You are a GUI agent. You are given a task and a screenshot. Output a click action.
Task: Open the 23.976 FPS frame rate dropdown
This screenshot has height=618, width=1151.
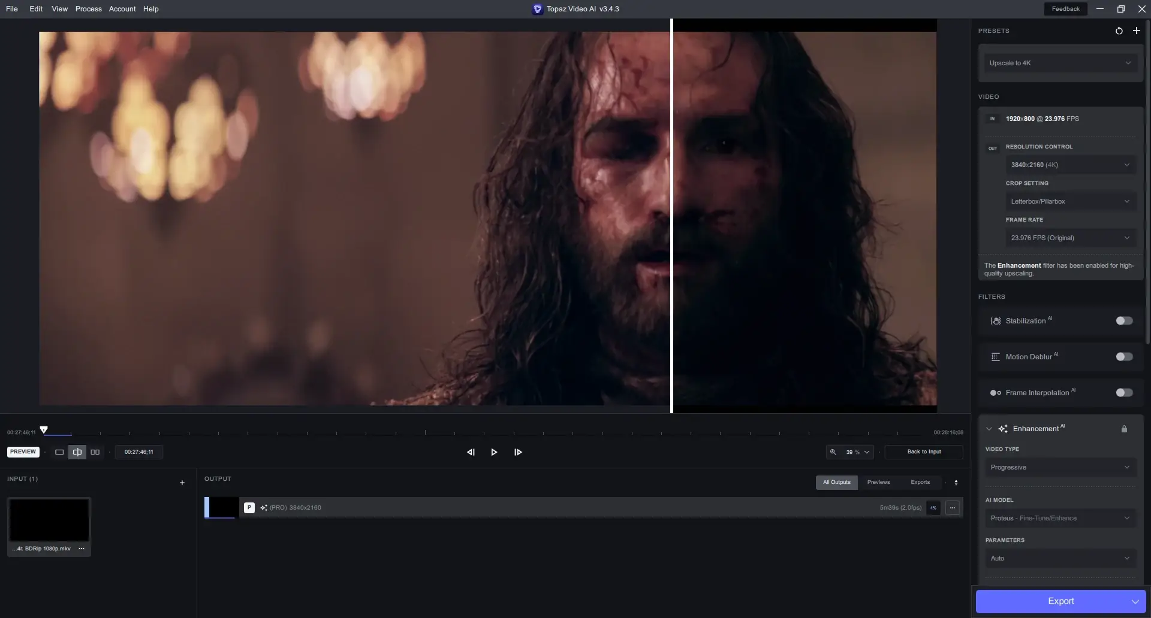pos(1070,238)
